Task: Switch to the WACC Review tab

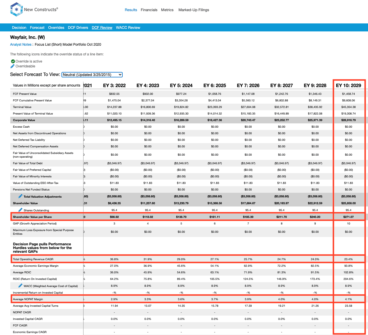Action: click(128, 28)
